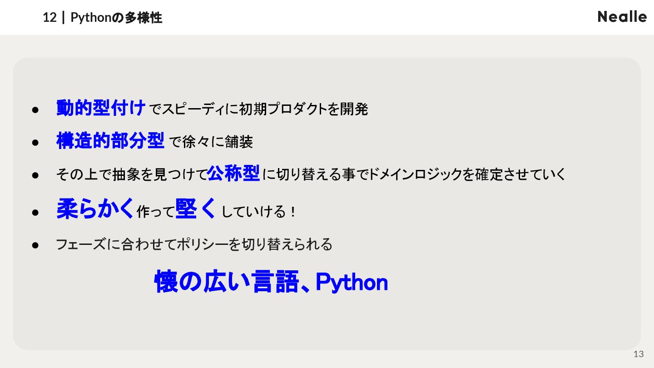654x368 pixels.
Task: Click the section number 12 in the header
Action: (x=50, y=18)
